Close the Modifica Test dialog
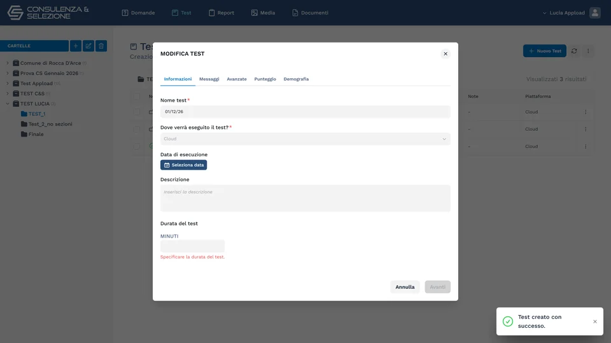Viewport: 611px width, 343px height. coord(446,53)
